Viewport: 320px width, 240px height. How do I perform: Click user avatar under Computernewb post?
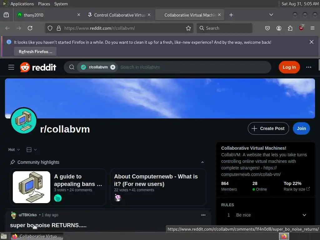[x=118, y=198]
